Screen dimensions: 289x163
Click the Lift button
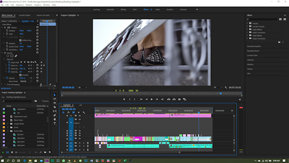click(x=169, y=99)
